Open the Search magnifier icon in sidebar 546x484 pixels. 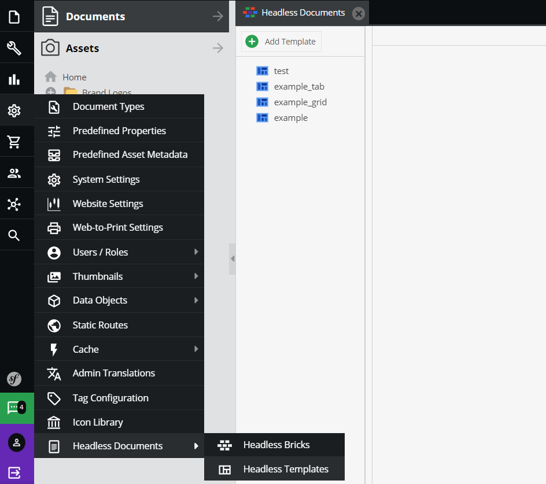pos(14,235)
